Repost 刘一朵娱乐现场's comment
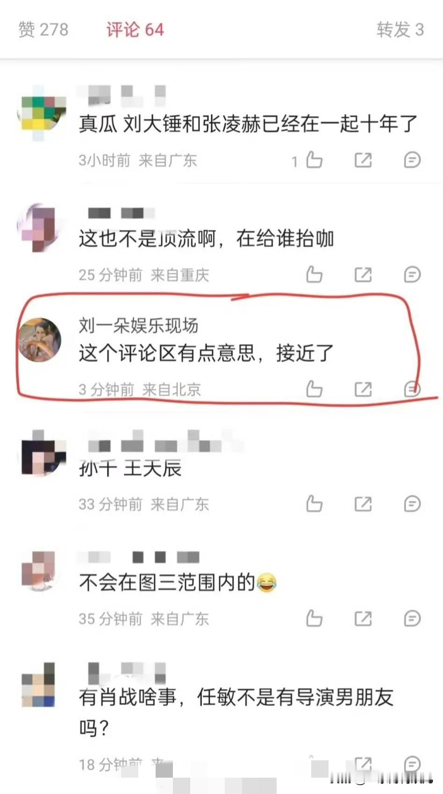Image resolution: width=443 pixels, height=794 pixels. 363,389
